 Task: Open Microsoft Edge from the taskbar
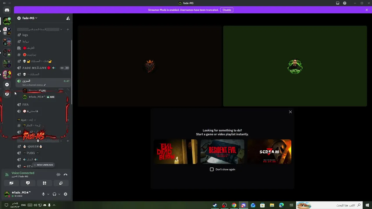coord(281,205)
